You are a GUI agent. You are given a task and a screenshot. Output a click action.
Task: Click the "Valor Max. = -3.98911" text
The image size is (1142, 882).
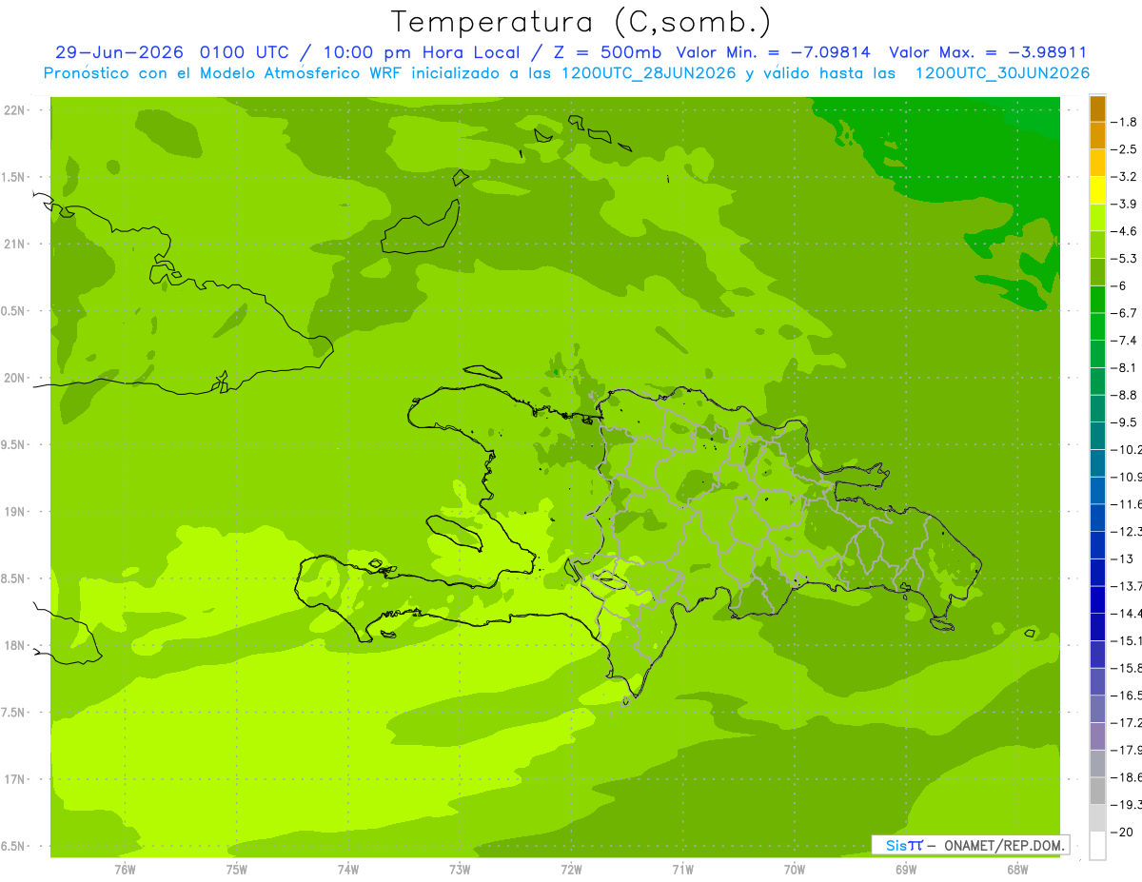tap(987, 52)
